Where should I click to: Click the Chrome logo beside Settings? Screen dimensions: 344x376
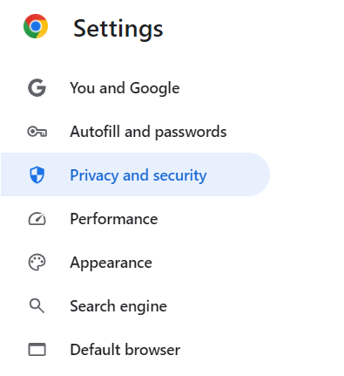point(36,26)
